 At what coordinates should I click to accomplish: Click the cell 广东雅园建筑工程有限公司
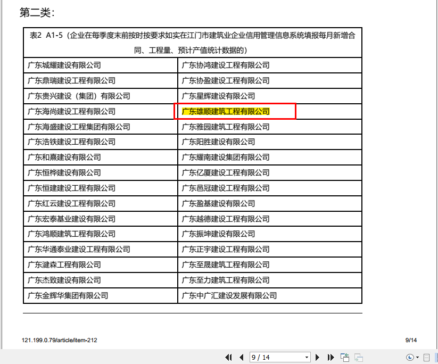point(270,127)
